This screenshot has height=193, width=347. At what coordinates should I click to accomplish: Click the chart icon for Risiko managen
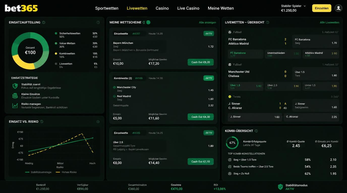click(15, 106)
